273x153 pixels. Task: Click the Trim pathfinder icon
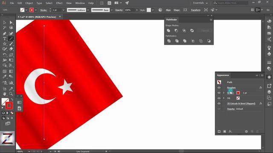(177, 41)
